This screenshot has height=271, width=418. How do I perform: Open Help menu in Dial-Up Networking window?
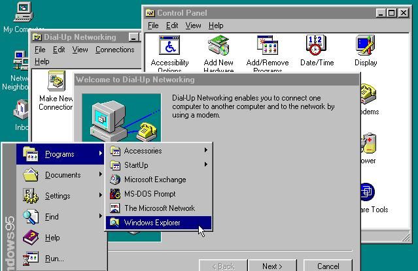point(42,61)
